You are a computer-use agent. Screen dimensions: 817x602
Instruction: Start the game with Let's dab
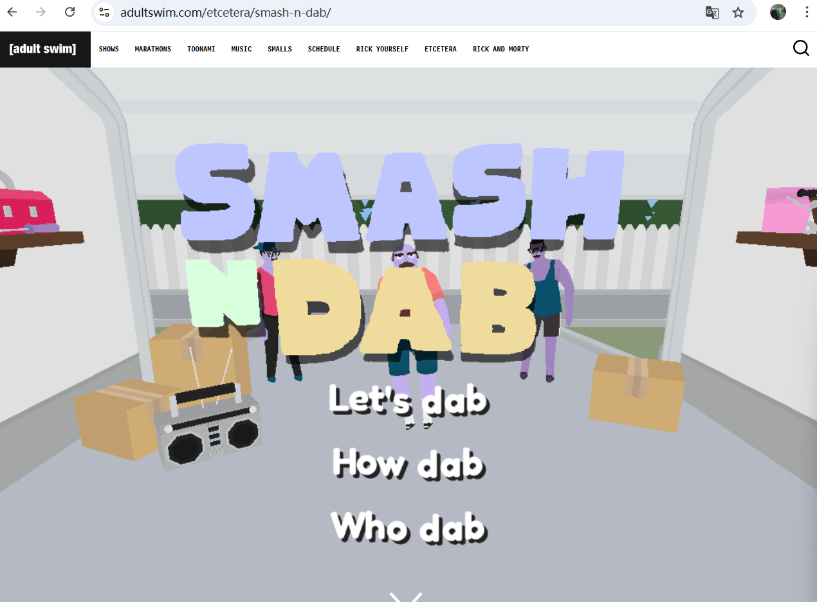click(x=408, y=400)
